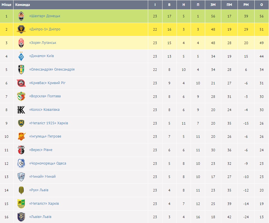Click the Inhulets Petrove logo
Viewport: 269px width, 223px height.
[x=21, y=136]
